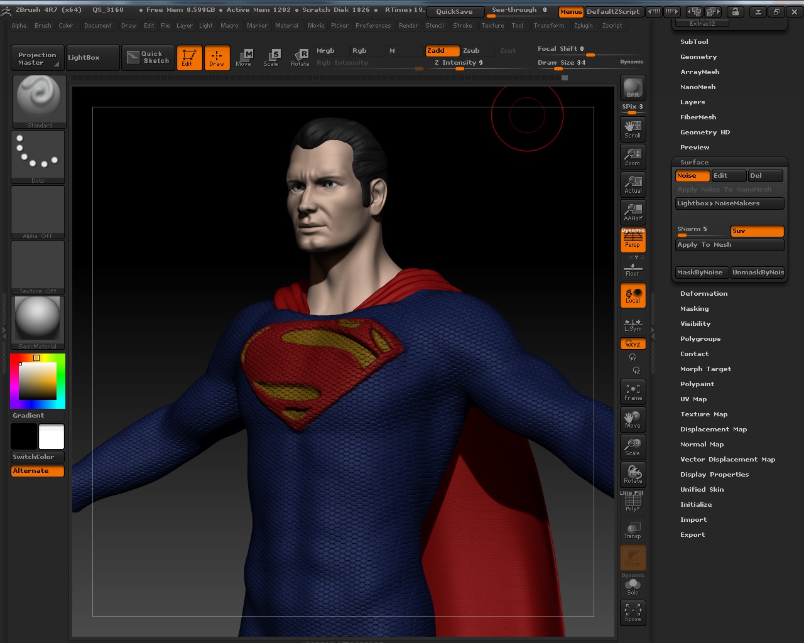
Task: Disable the Zadd mode toggle
Action: 442,51
